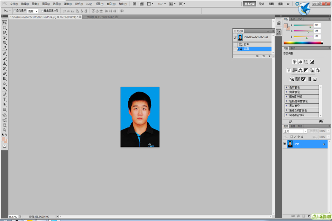The width and height of the screenshot is (332, 221).
Task: Click the delete state trash icon in History
Action: 269,56
